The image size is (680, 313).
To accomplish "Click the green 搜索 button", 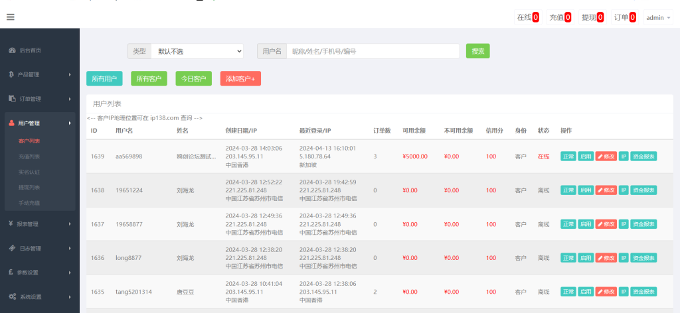I will (x=478, y=51).
